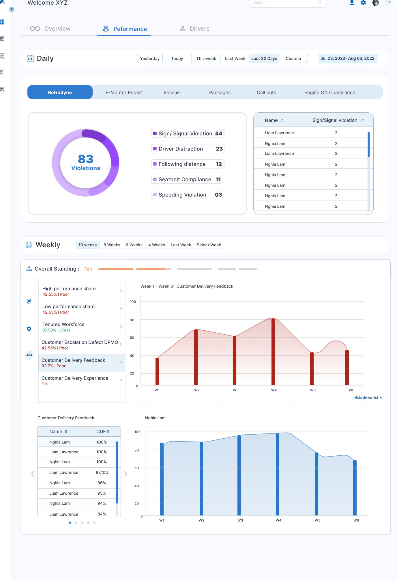Sort by Name in violation table
This screenshot has width=397, height=581.
click(282, 120)
